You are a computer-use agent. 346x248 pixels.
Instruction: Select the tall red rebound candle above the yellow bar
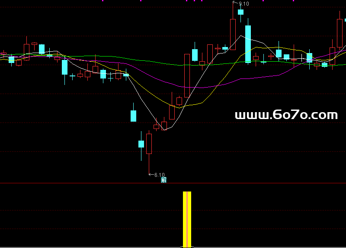(187, 75)
